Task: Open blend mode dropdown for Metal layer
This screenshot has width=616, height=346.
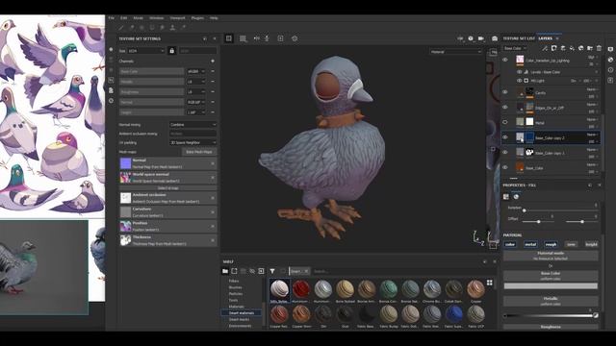Action: pos(593,119)
